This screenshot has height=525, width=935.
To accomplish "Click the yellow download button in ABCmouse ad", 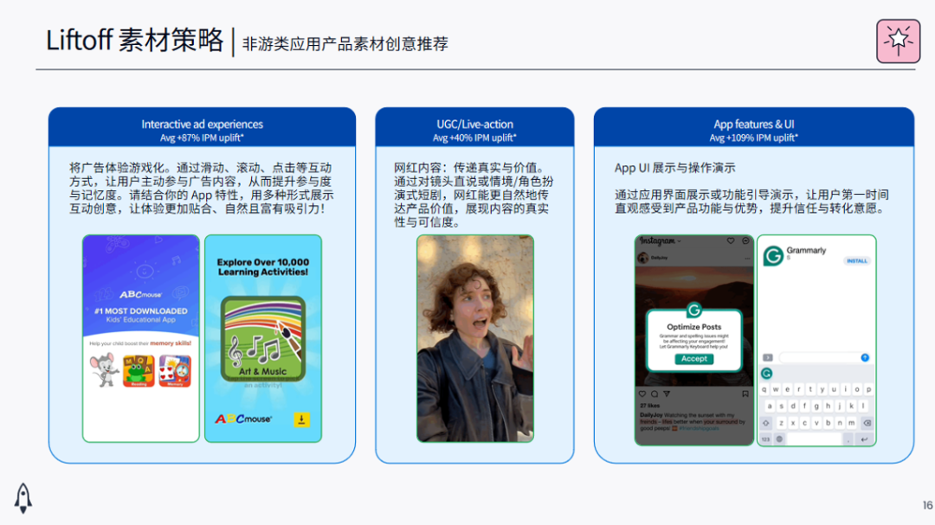I will (302, 419).
